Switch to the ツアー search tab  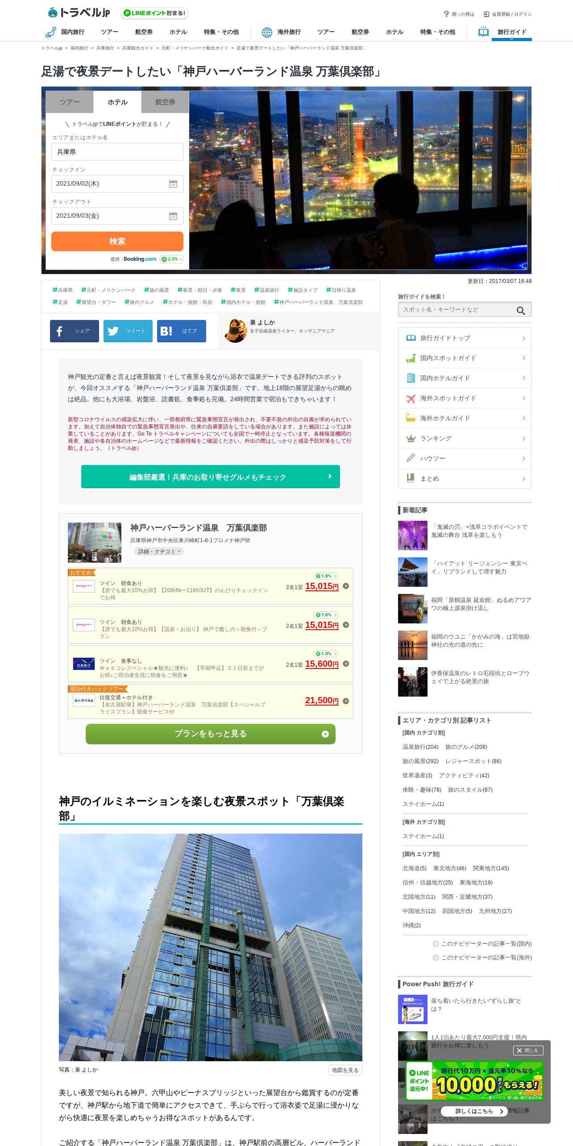coord(70,102)
